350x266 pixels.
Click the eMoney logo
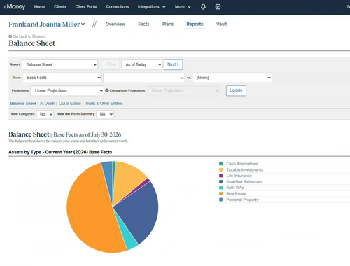point(15,6)
